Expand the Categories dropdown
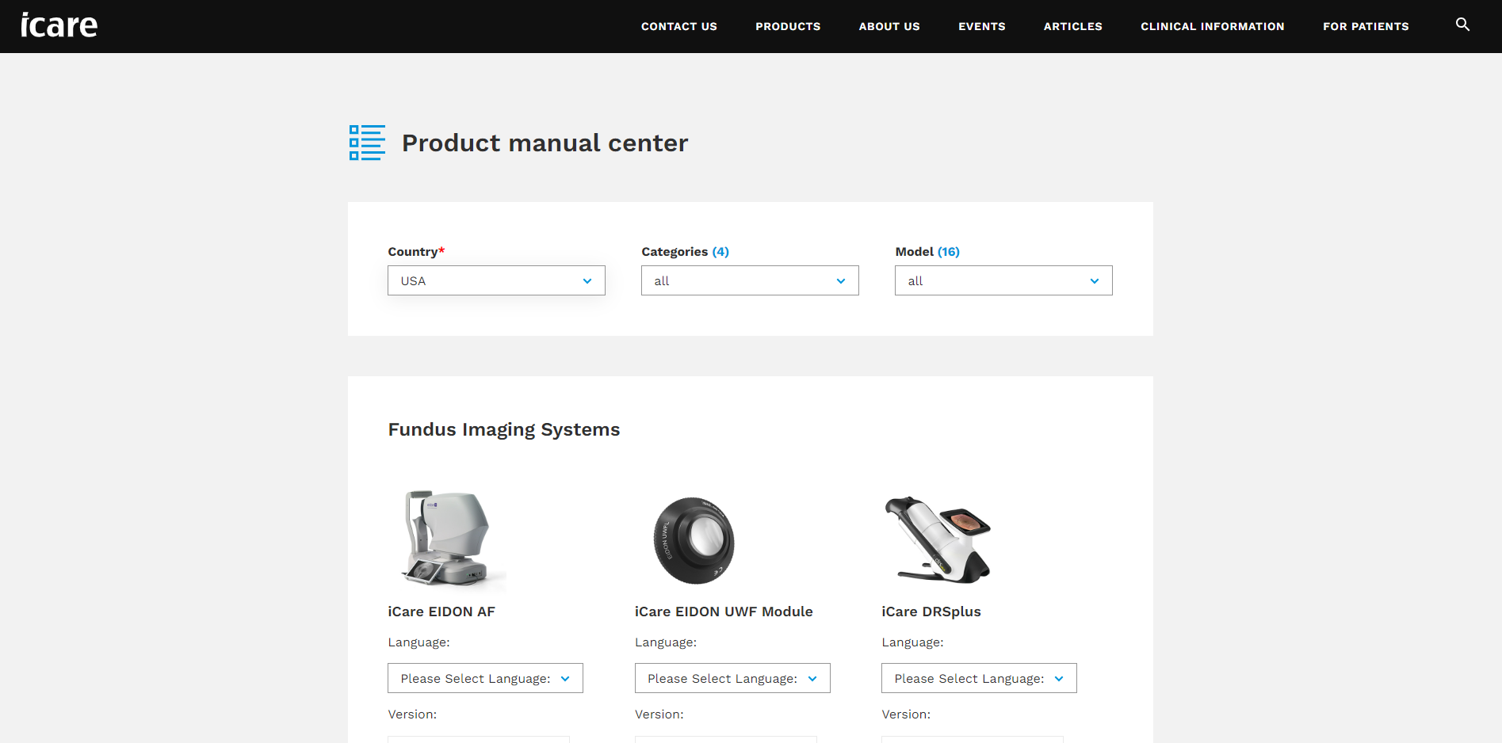The image size is (1502, 743). (750, 280)
